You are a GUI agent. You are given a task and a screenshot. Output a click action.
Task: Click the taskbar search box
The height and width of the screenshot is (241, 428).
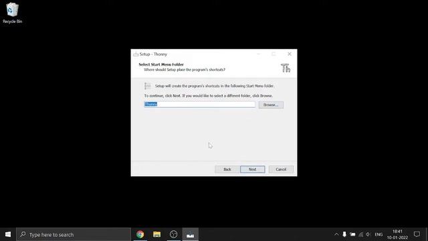point(74,234)
